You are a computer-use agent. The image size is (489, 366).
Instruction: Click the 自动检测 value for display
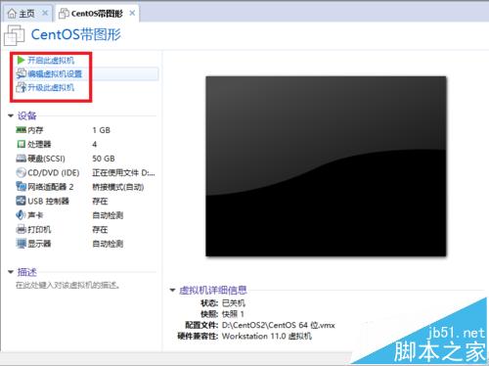tap(108, 244)
